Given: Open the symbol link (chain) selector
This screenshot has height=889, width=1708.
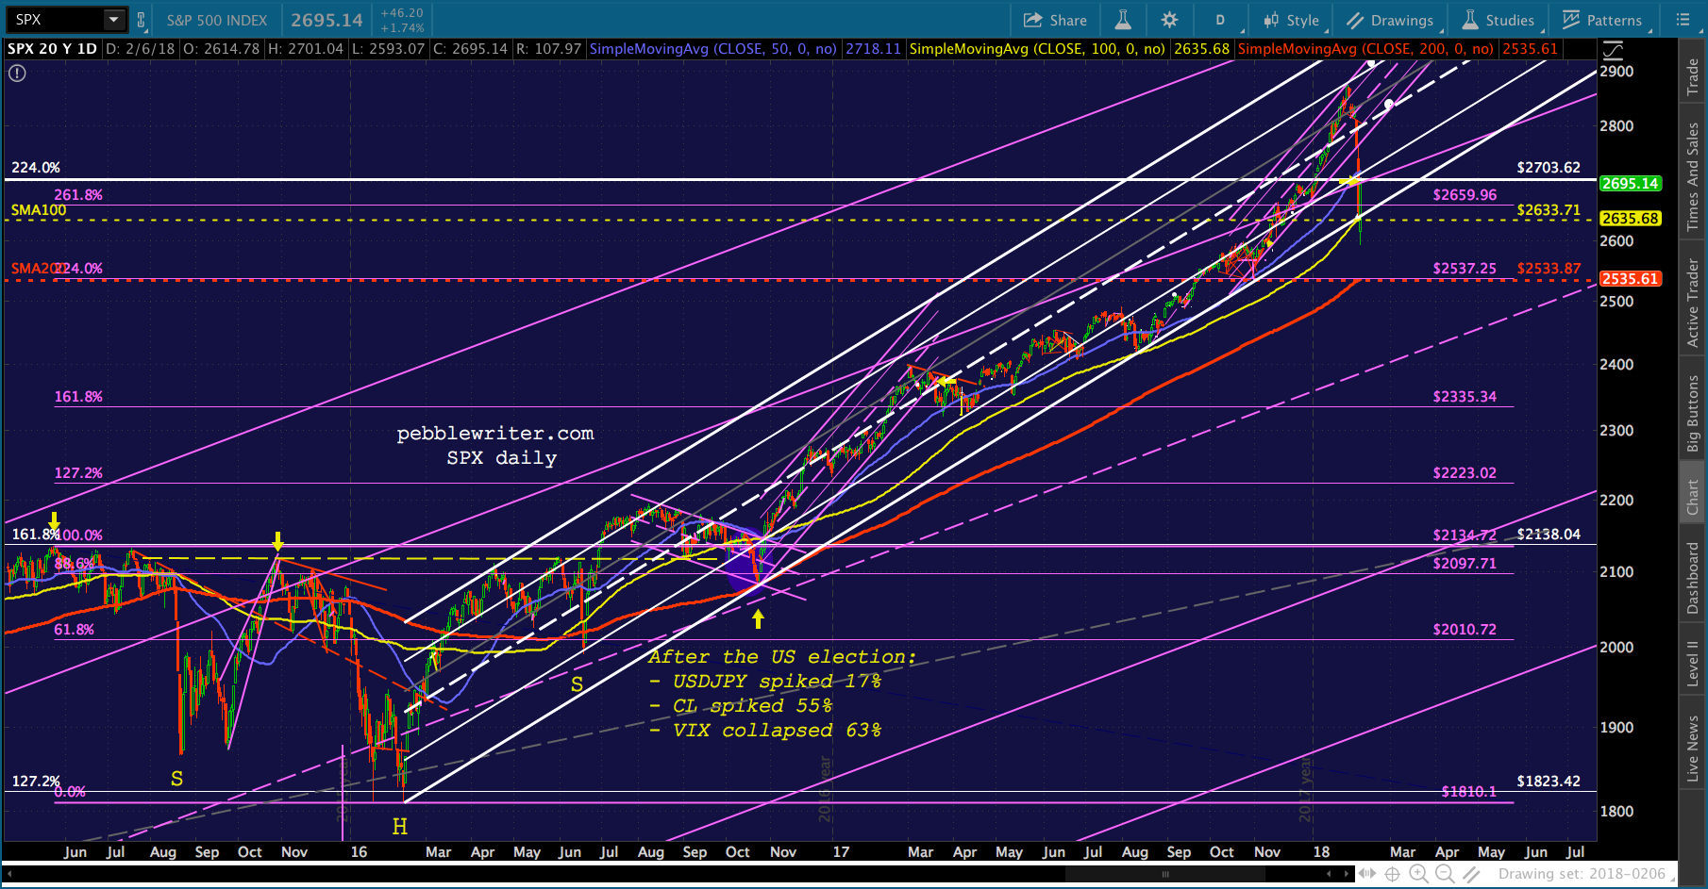Looking at the screenshot, I should click(x=141, y=20).
